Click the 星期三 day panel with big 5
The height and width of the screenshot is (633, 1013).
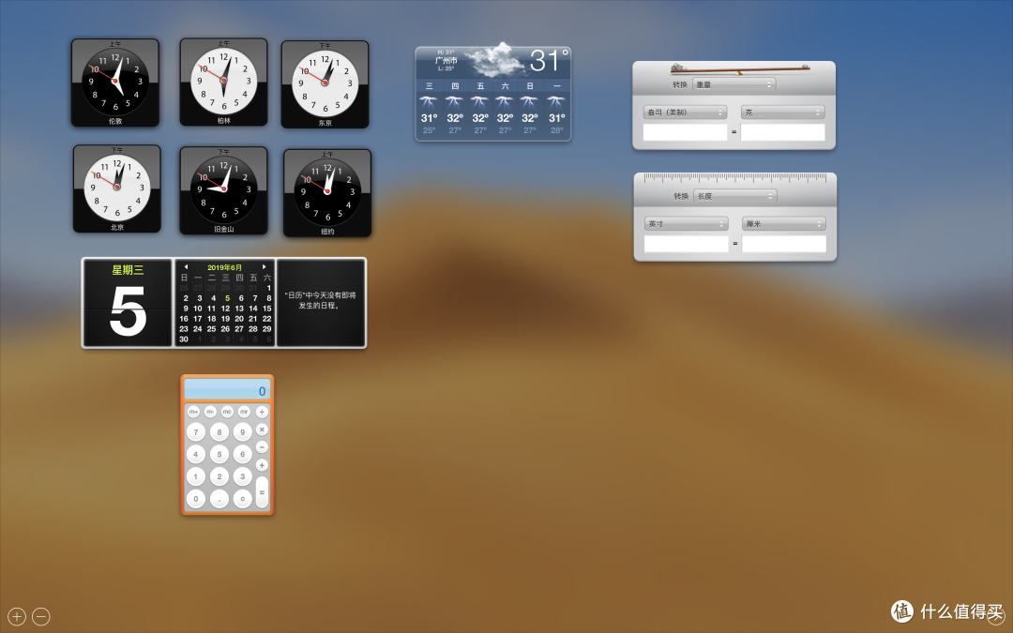[128, 303]
